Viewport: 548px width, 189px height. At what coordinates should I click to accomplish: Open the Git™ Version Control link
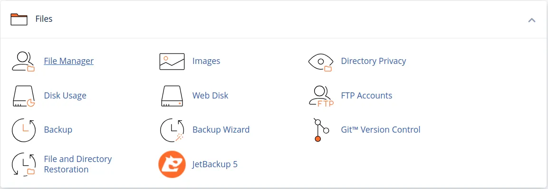tap(381, 129)
